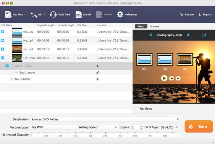The width and height of the screenshot is (215, 144).
Task: Click the 00:00:18 original length cell
Action: pyautogui.click(x=43, y=49)
